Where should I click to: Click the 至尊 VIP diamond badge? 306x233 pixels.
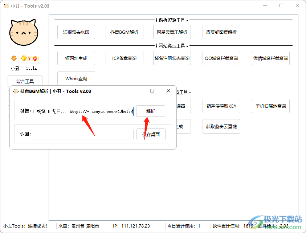click(29, 58)
